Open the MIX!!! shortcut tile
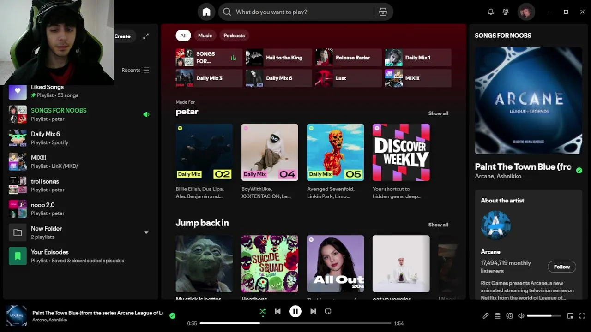 coord(418,78)
